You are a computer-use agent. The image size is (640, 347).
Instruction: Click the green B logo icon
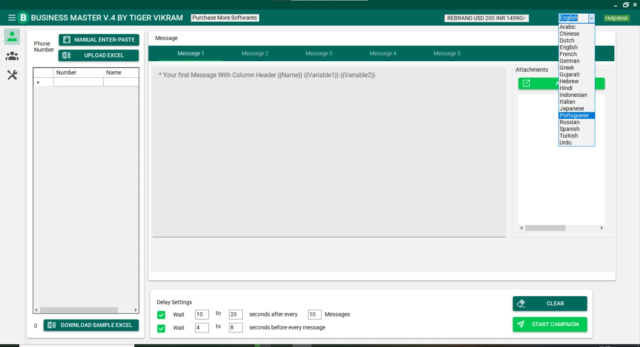click(23, 18)
